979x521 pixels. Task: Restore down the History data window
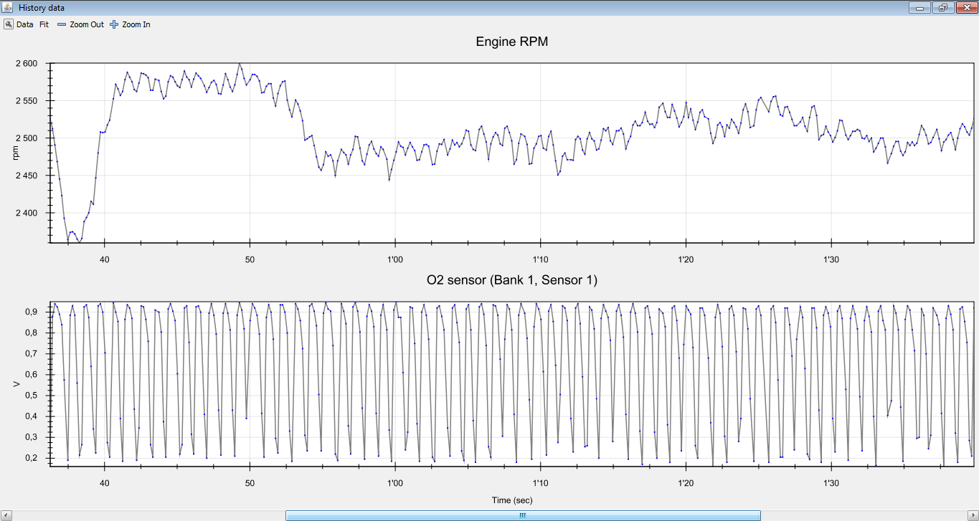[x=942, y=8]
